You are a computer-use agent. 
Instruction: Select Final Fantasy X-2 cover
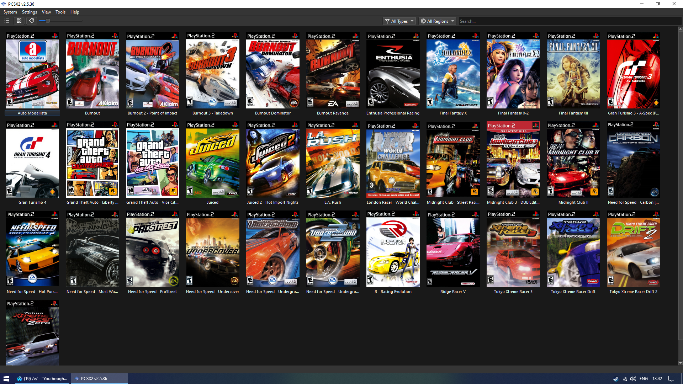(x=513, y=70)
